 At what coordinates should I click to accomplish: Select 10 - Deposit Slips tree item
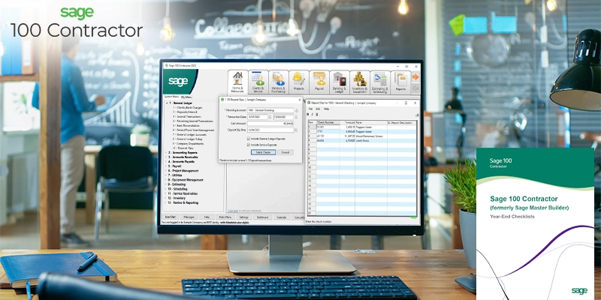click(x=183, y=148)
